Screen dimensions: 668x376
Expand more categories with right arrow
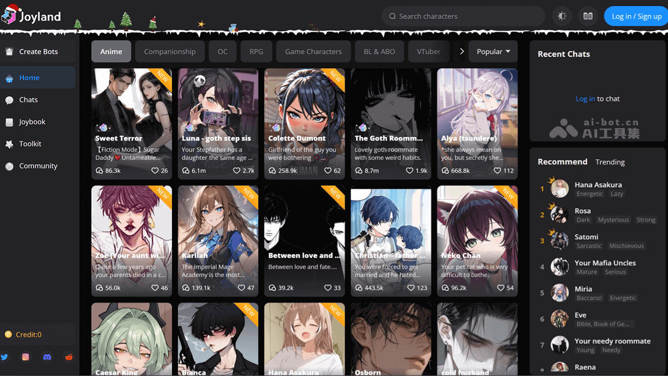[461, 51]
